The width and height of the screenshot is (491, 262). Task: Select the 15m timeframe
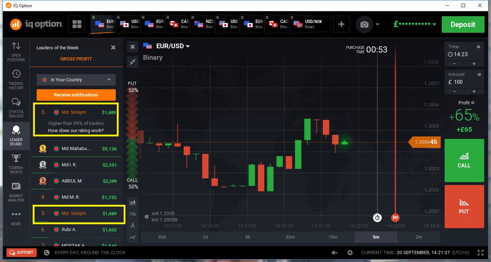(x=333, y=237)
